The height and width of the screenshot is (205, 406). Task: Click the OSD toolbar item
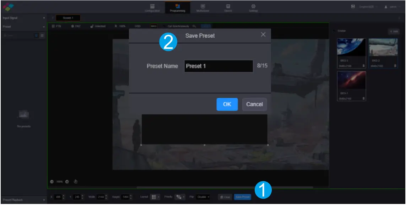[137, 26]
